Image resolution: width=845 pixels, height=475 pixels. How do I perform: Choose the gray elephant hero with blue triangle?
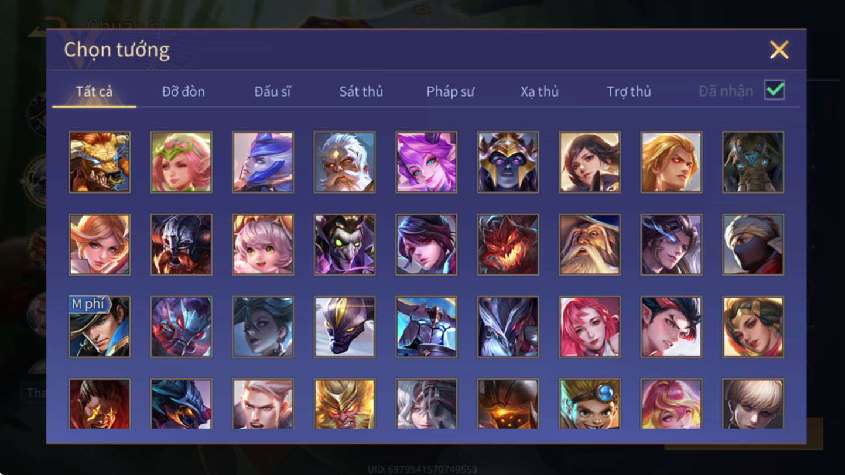pyautogui.click(x=753, y=162)
